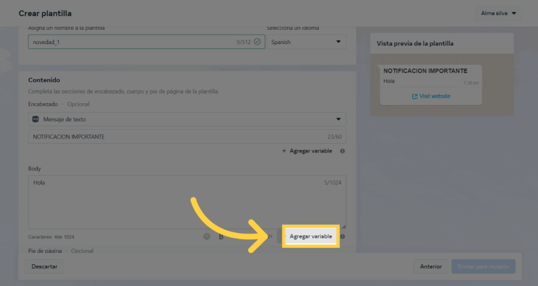538x286 pixels.
Task: Click the info icon next to header Agregar variable
Action: pos(343,151)
